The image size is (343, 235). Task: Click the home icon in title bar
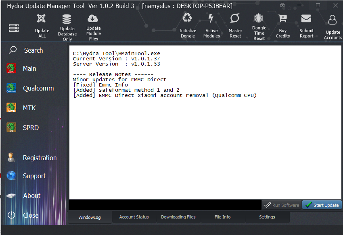pyautogui.click(x=282, y=5)
